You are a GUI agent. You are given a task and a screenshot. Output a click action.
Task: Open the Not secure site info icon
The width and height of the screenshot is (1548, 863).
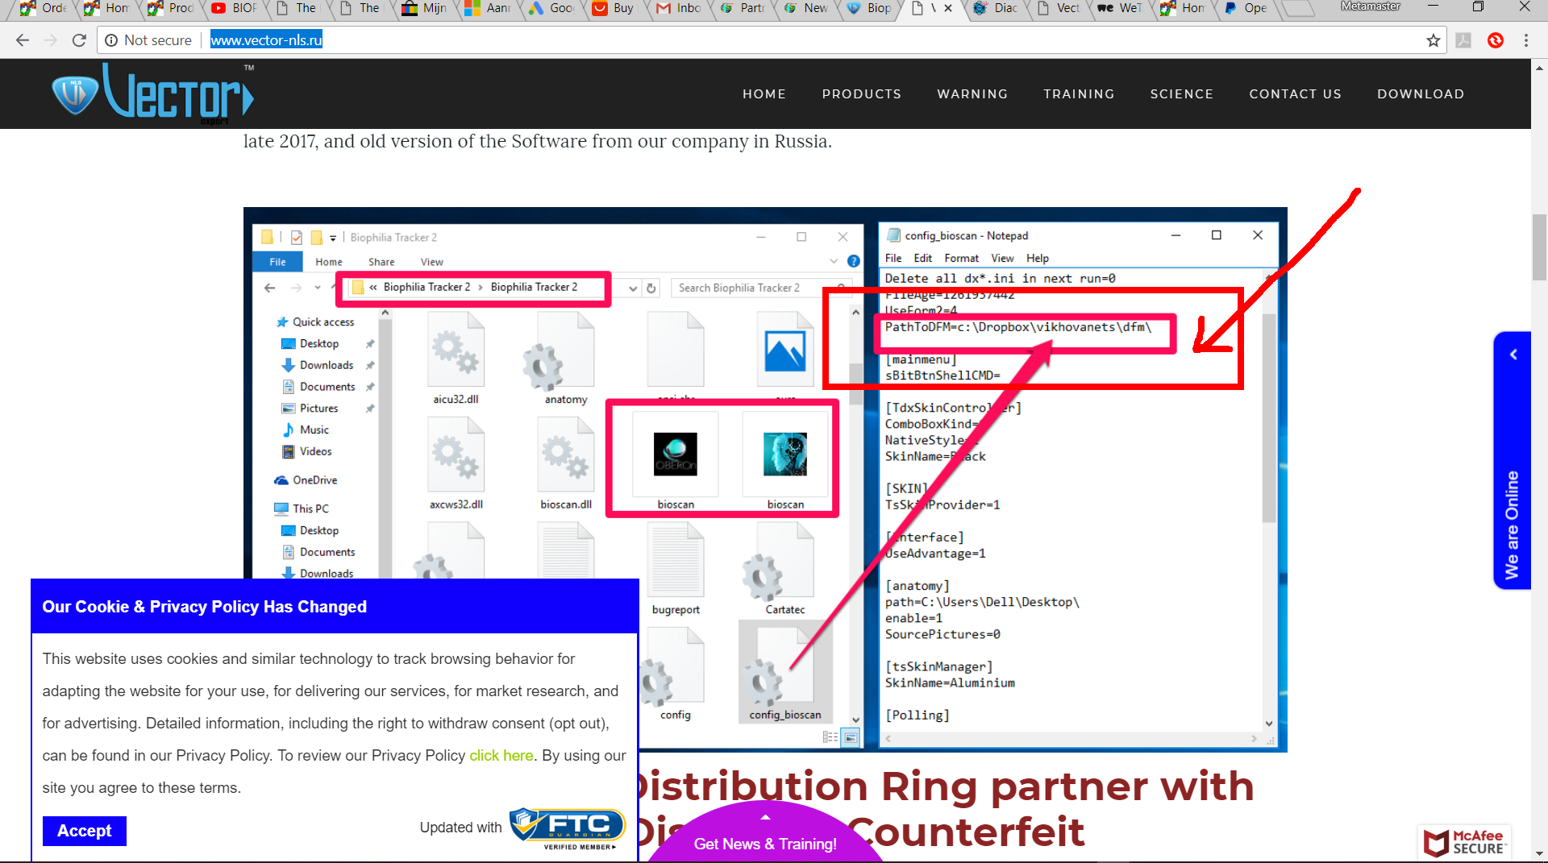click(x=111, y=40)
